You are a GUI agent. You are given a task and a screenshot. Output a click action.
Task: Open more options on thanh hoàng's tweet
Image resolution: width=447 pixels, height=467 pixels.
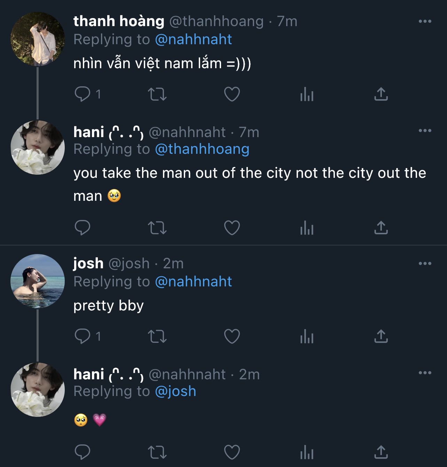pyautogui.click(x=425, y=22)
